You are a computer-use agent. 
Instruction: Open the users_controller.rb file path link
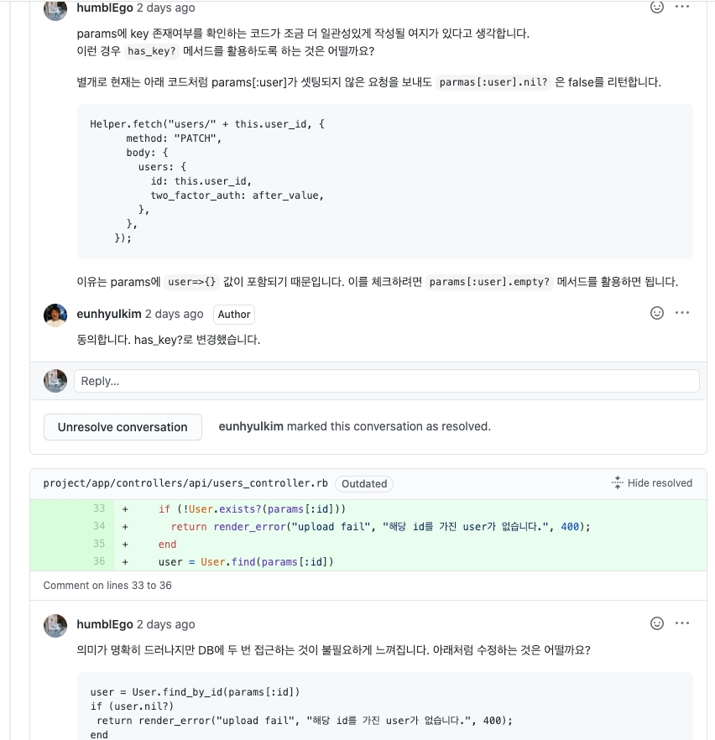[x=185, y=483]
